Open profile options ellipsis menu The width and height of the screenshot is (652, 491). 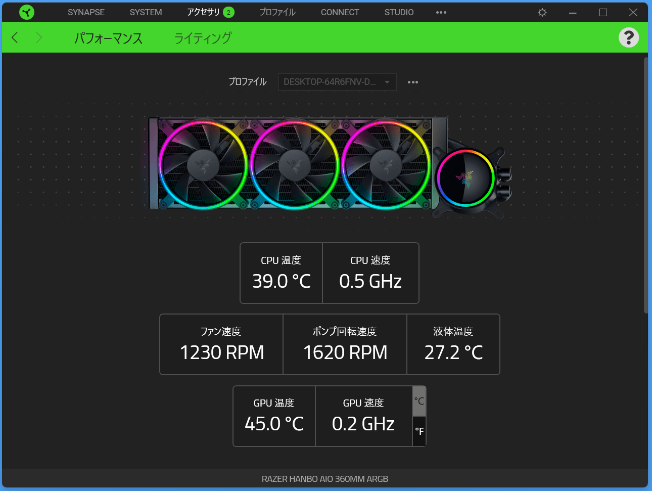[413, 82]
